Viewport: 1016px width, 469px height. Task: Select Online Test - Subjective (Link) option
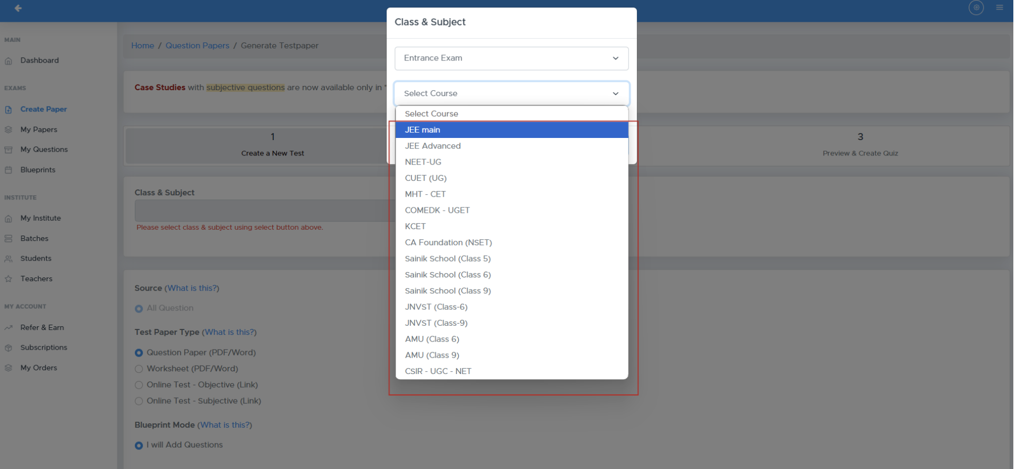139,401
